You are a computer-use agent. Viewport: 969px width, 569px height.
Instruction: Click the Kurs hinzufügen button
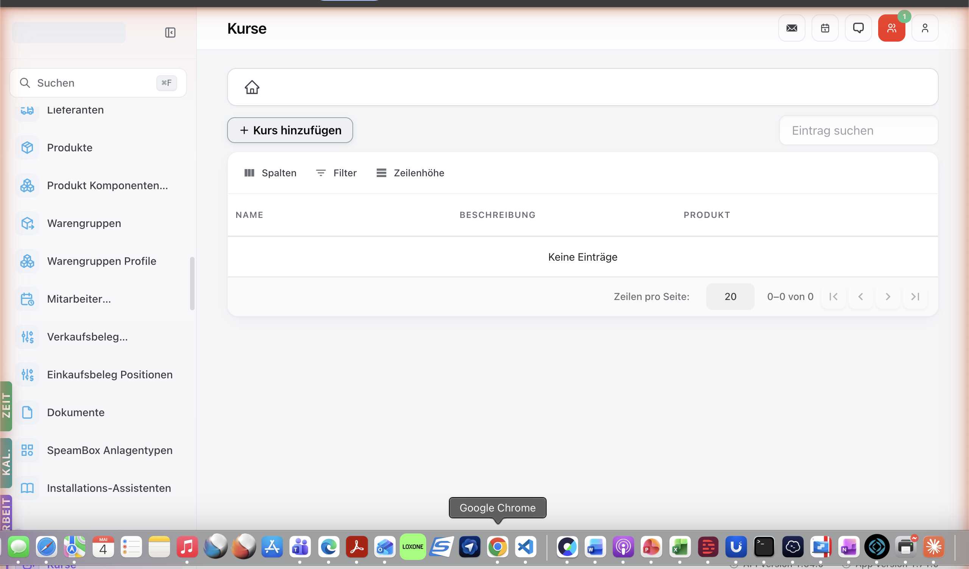coord(290,130)
